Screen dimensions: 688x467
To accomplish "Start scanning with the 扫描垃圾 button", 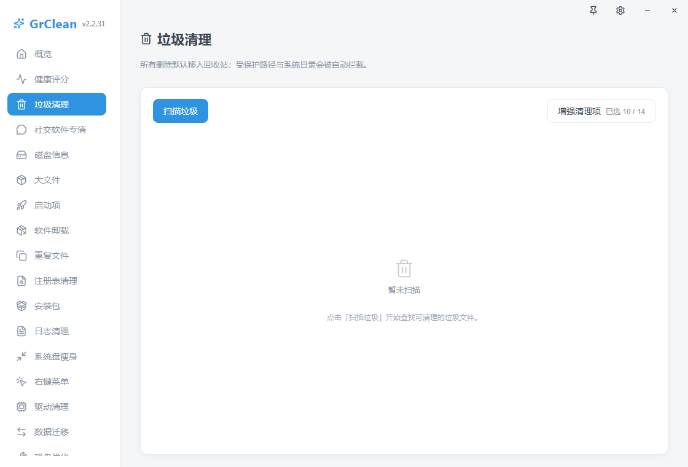I will click(181, 111).
